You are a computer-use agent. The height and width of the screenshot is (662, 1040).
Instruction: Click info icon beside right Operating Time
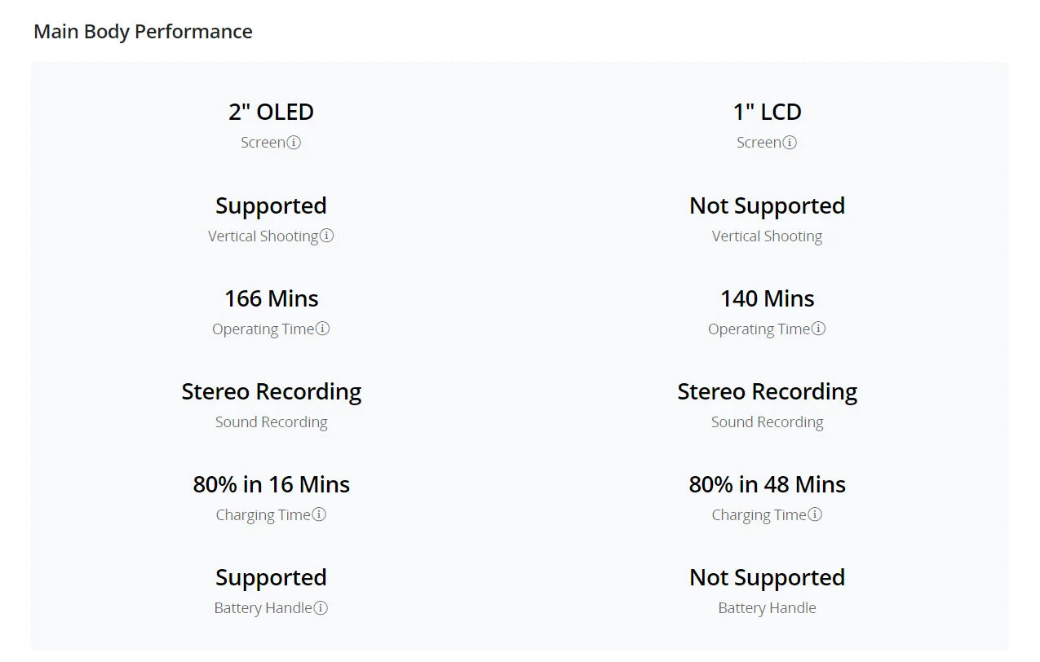tap(818, 329)
